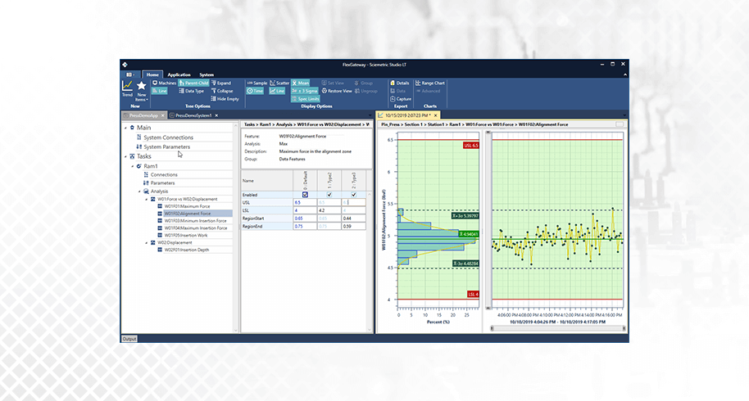Viewport: 749px width, 401px height.
Task: Select the 10/15/2019 2:07:23 PM chart tab
Action: [x=407, y=115]
